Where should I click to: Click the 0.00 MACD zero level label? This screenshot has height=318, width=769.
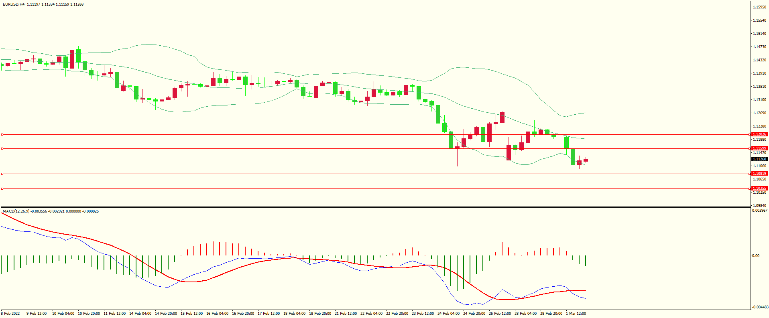pos(756,256)
